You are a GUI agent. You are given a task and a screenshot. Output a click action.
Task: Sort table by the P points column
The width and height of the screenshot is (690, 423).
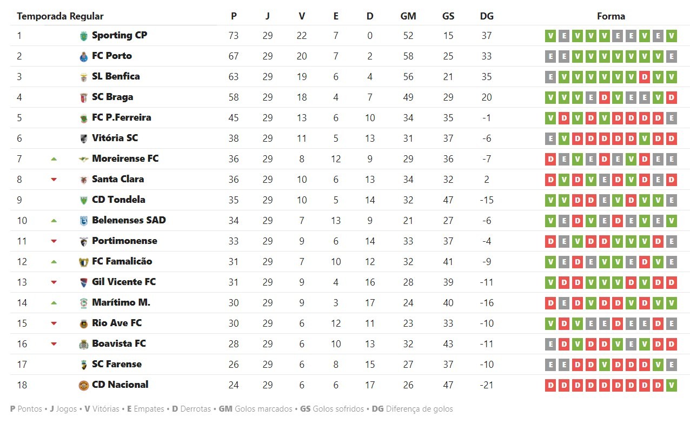tap(234, 16)
